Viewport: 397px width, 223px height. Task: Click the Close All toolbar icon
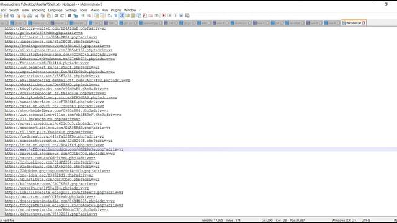(x=24, y=15)
